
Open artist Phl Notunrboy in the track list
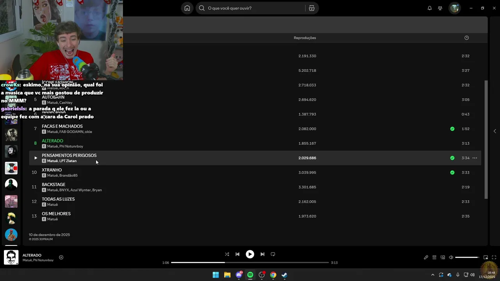pyautogui.click(x=71, y=146)
